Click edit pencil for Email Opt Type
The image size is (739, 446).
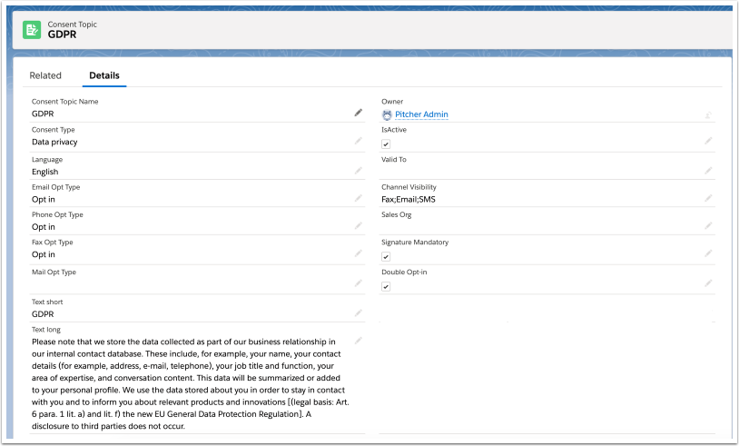click(x=358, y=198)
